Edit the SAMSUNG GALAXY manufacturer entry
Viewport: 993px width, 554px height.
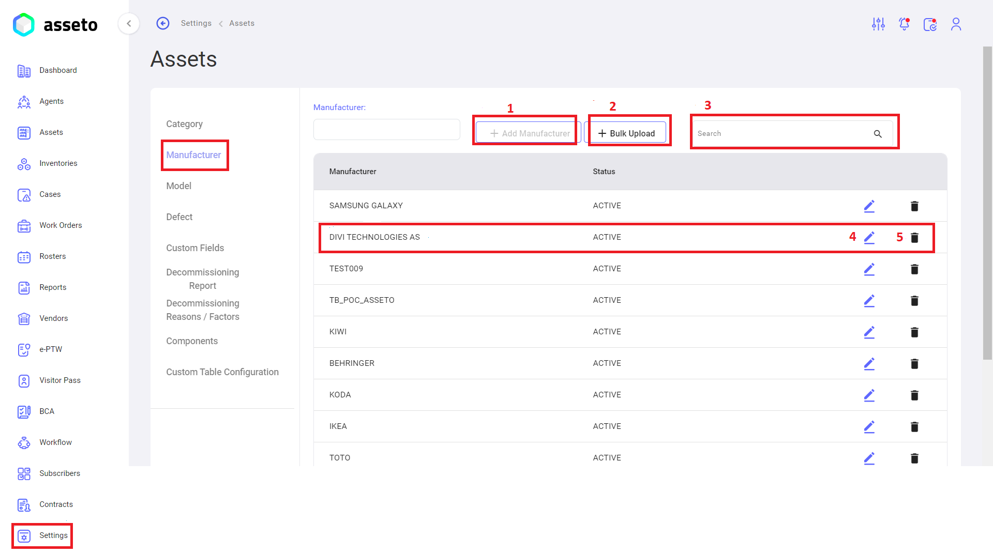pos(869,206)
